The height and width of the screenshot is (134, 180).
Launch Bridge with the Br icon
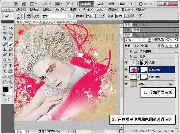pos(16,4)
